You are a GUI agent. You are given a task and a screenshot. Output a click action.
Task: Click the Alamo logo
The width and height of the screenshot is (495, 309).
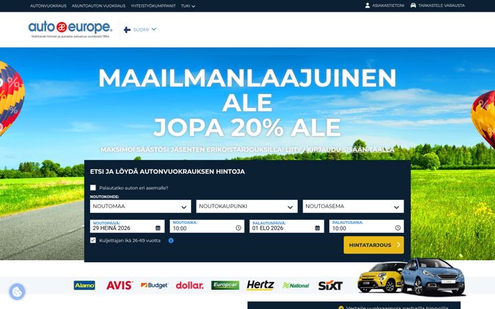85,286
